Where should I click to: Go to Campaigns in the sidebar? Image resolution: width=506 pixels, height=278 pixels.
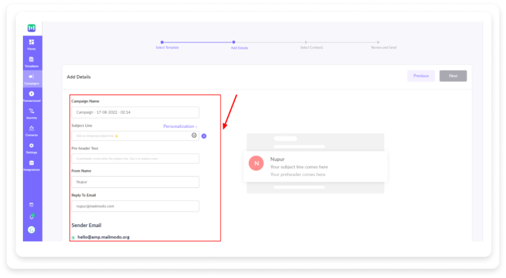(32, 79)
